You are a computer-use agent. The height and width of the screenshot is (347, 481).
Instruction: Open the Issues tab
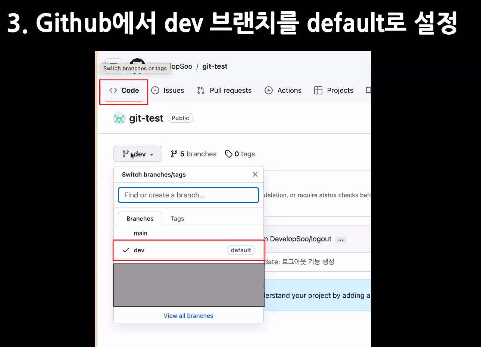168,91
